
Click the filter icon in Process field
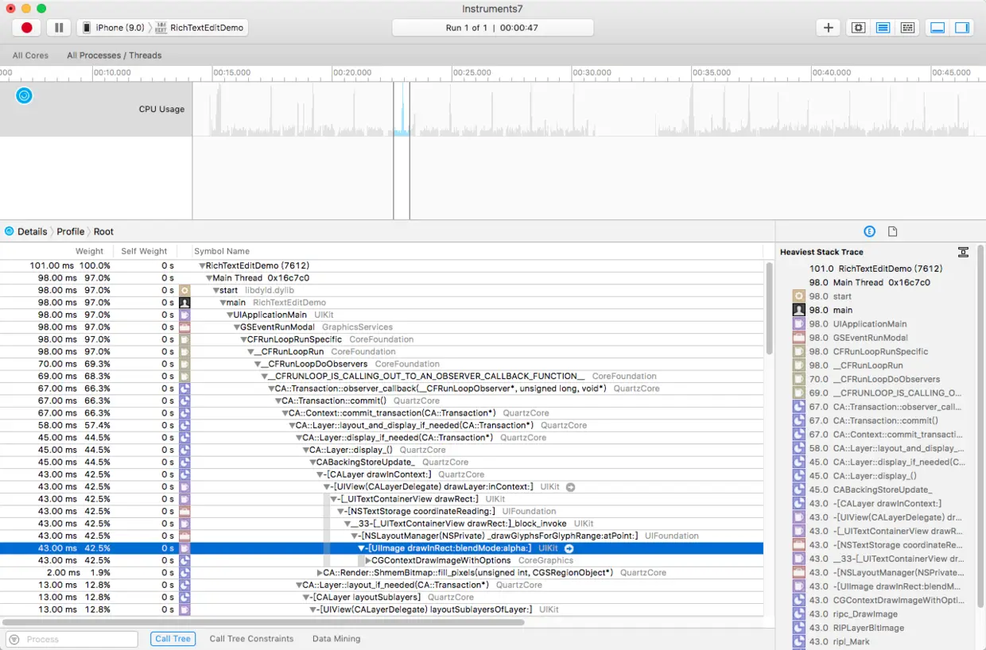click(14, 639)
